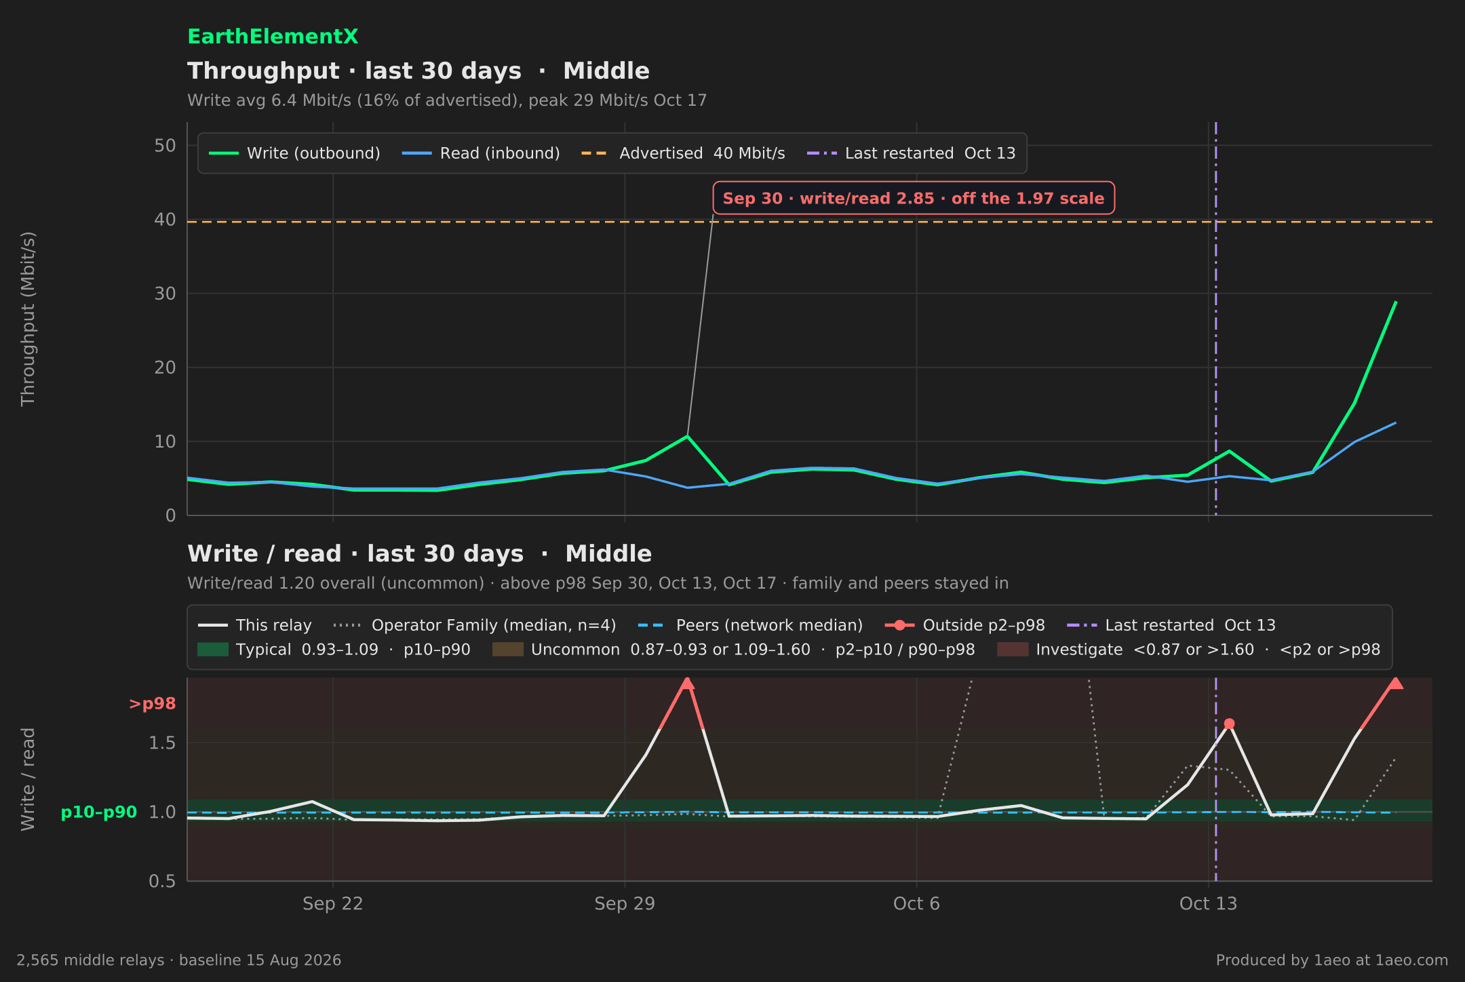Click the brown Uncommon band swatch

(x=508, y=650)
